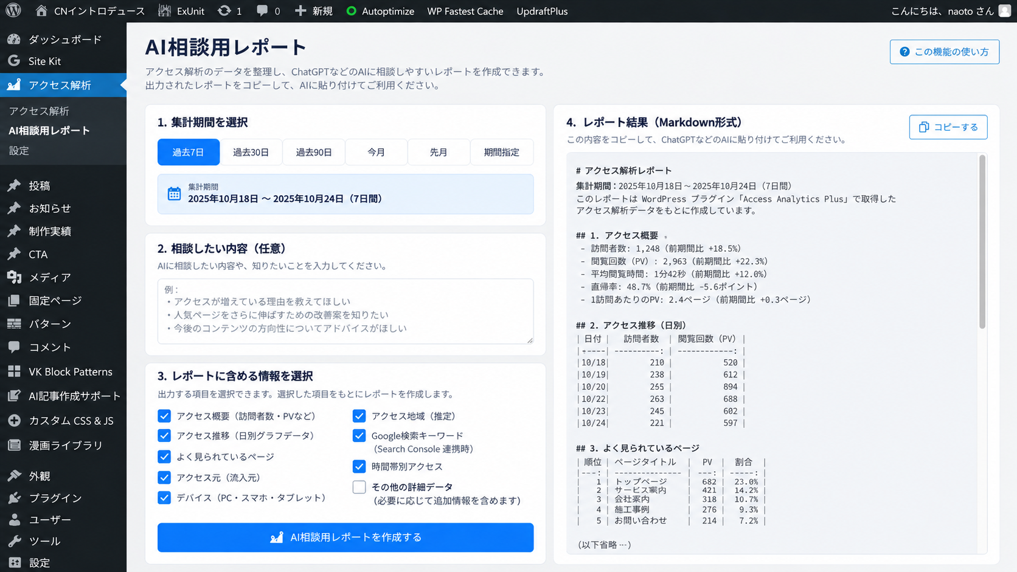Open この機能の使い方 help button

[x=945, y=52]
